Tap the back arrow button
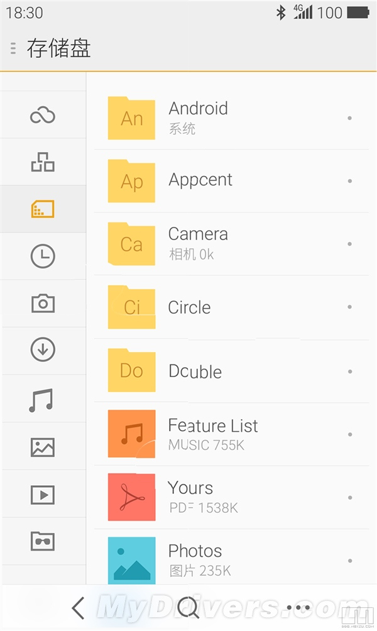377x631 pixels. click(78, 608)
